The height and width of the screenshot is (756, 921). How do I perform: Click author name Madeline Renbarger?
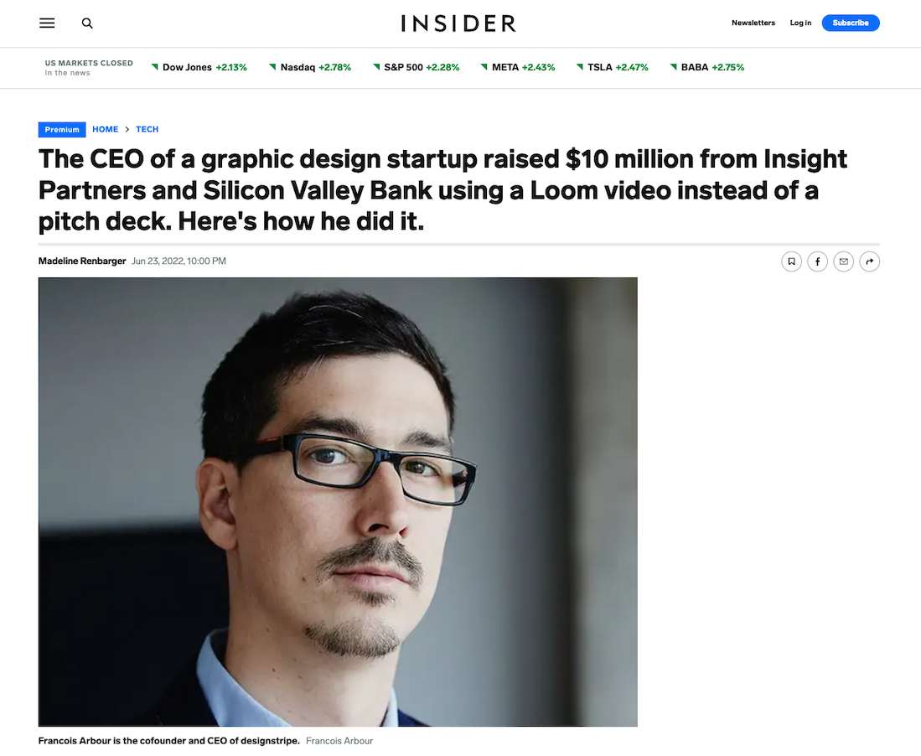[82, 261]
